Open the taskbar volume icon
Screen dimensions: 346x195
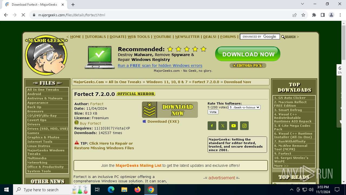point(311,190)
